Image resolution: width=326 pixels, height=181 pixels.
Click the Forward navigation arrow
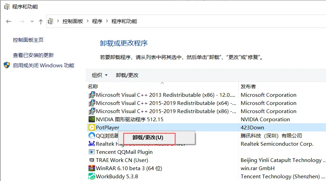click(x=22, y=21)
